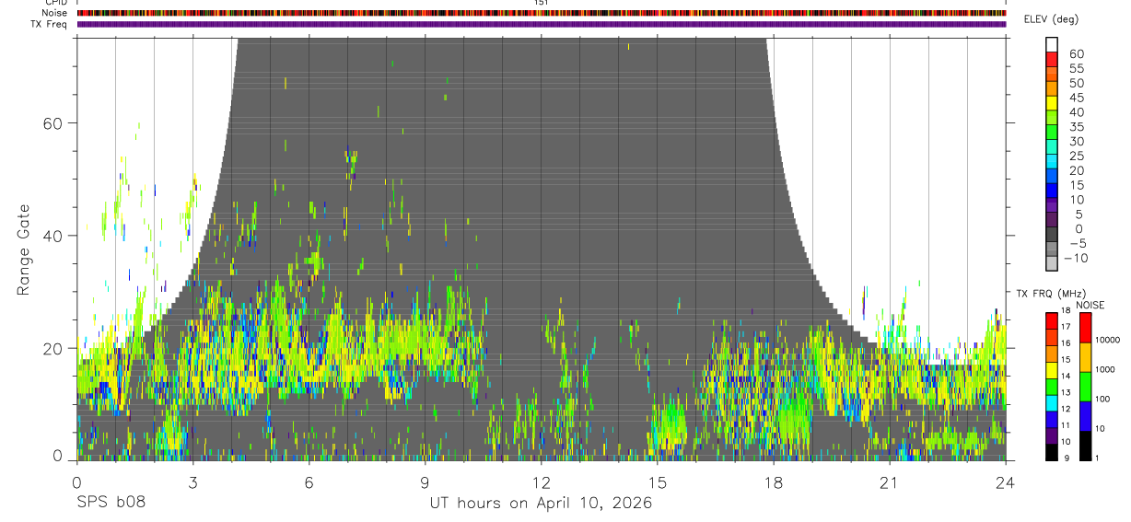Click hour '6' on the UT axis

point(309,481)
